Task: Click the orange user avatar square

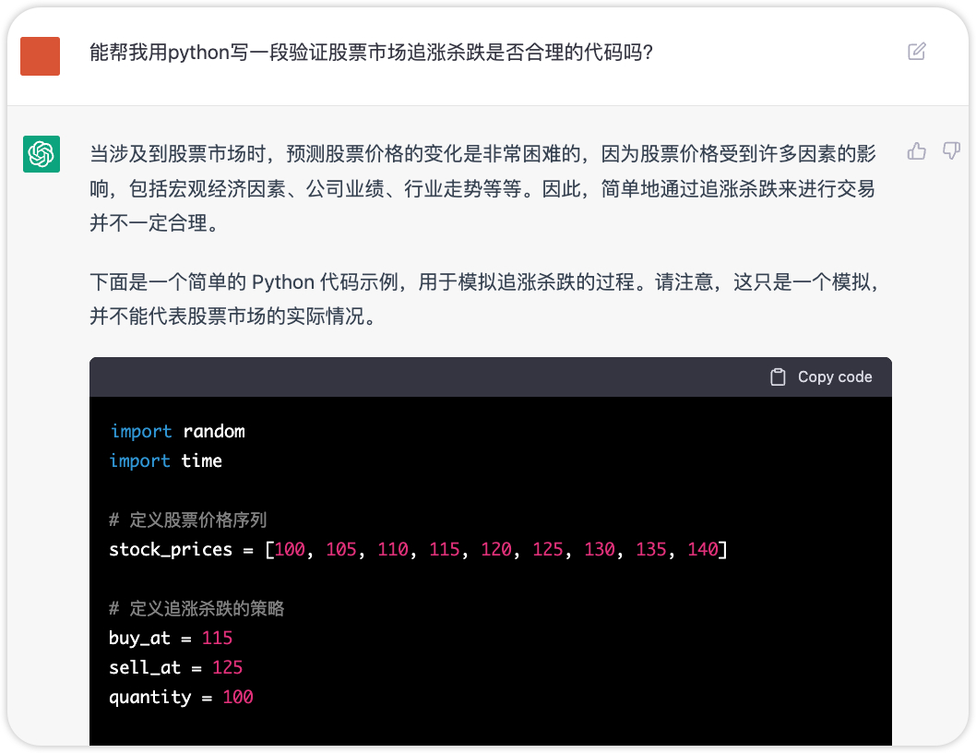Action: (x=40, y=56)
